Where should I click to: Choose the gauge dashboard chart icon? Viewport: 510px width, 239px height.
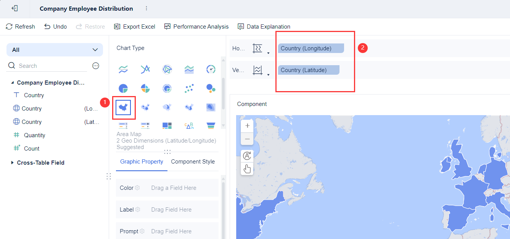[211, 69]
